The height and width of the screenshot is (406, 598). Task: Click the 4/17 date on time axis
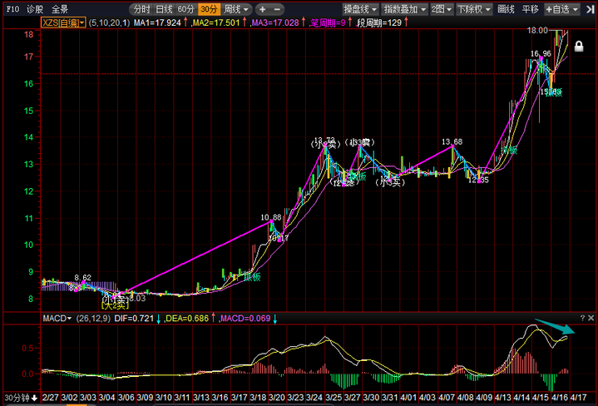(x=579, y=398)
